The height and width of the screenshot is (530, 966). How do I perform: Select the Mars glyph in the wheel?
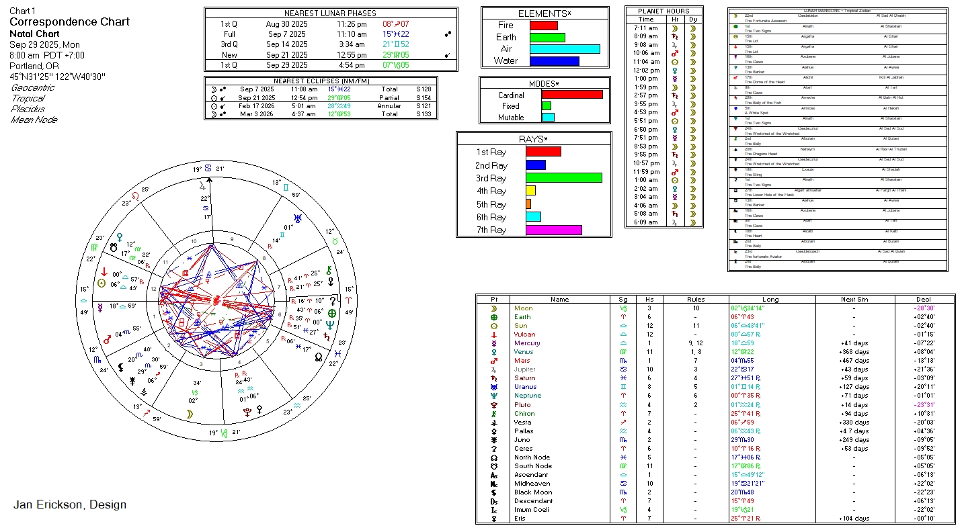[106, 339]
